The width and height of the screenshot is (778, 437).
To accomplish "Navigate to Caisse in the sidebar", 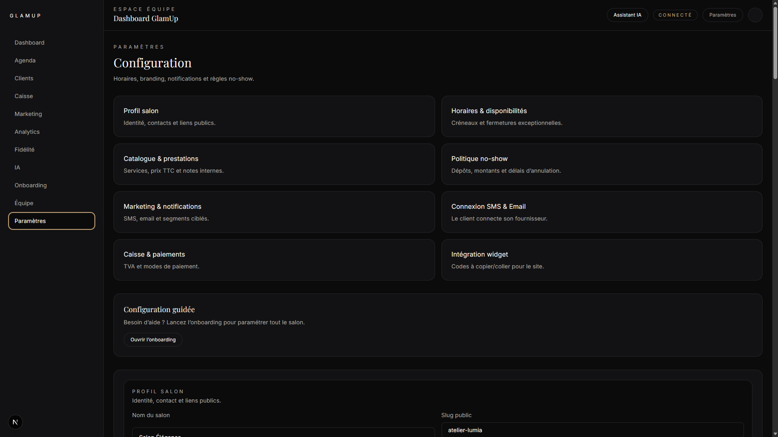I will click(x=24, y=96).
